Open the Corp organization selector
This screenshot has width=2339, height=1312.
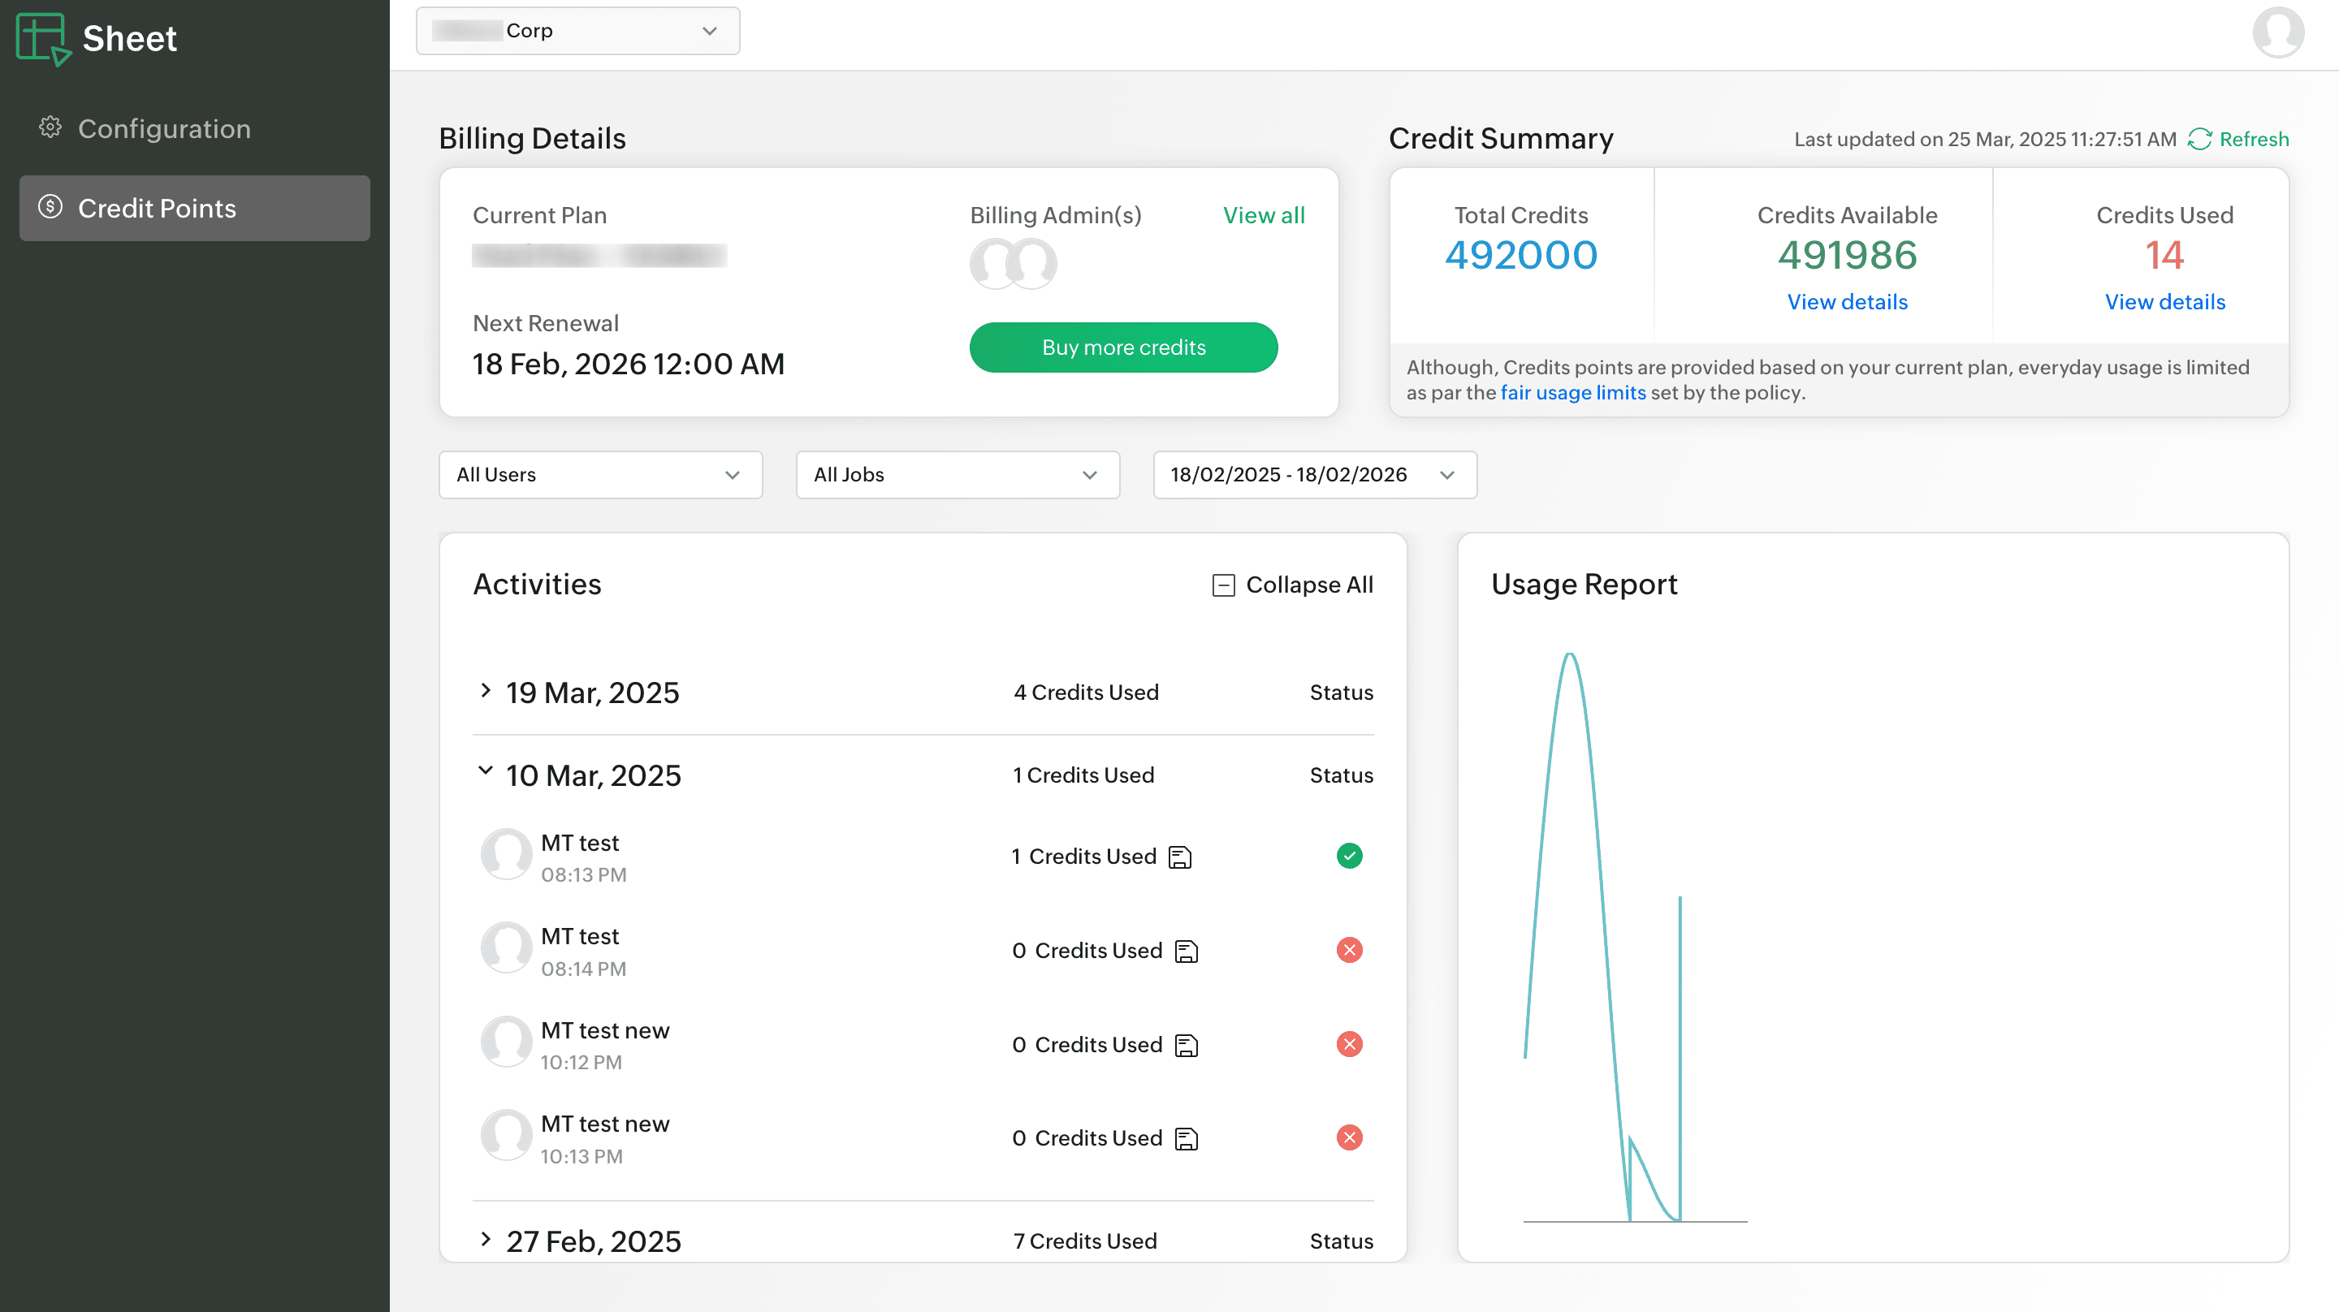point(577,31)
